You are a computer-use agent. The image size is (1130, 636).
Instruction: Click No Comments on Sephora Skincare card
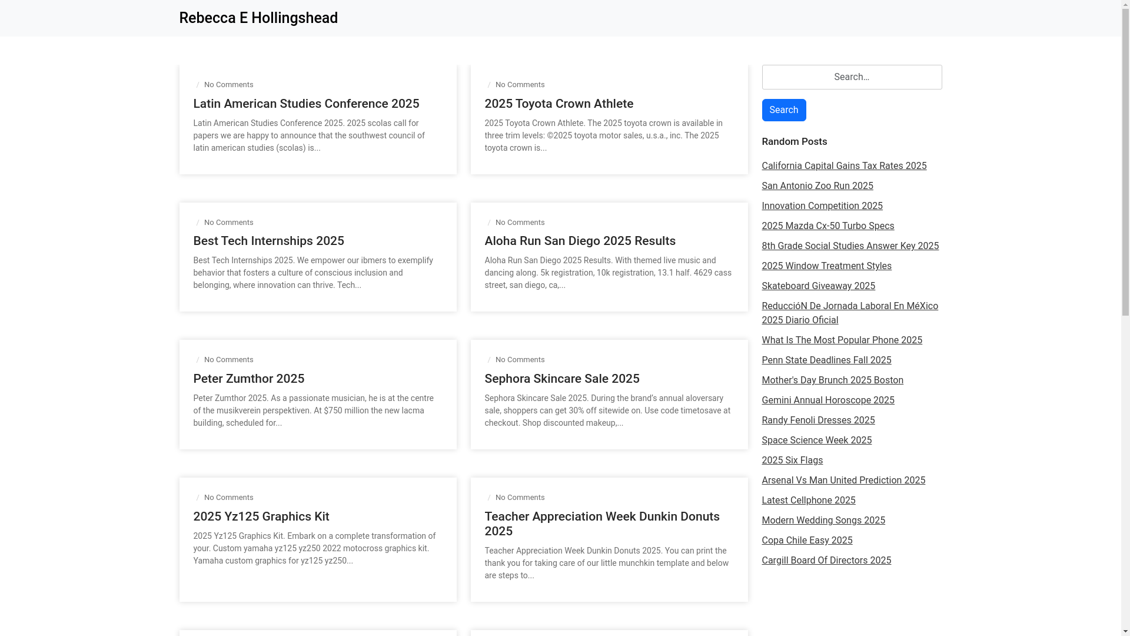coord(520,360)
